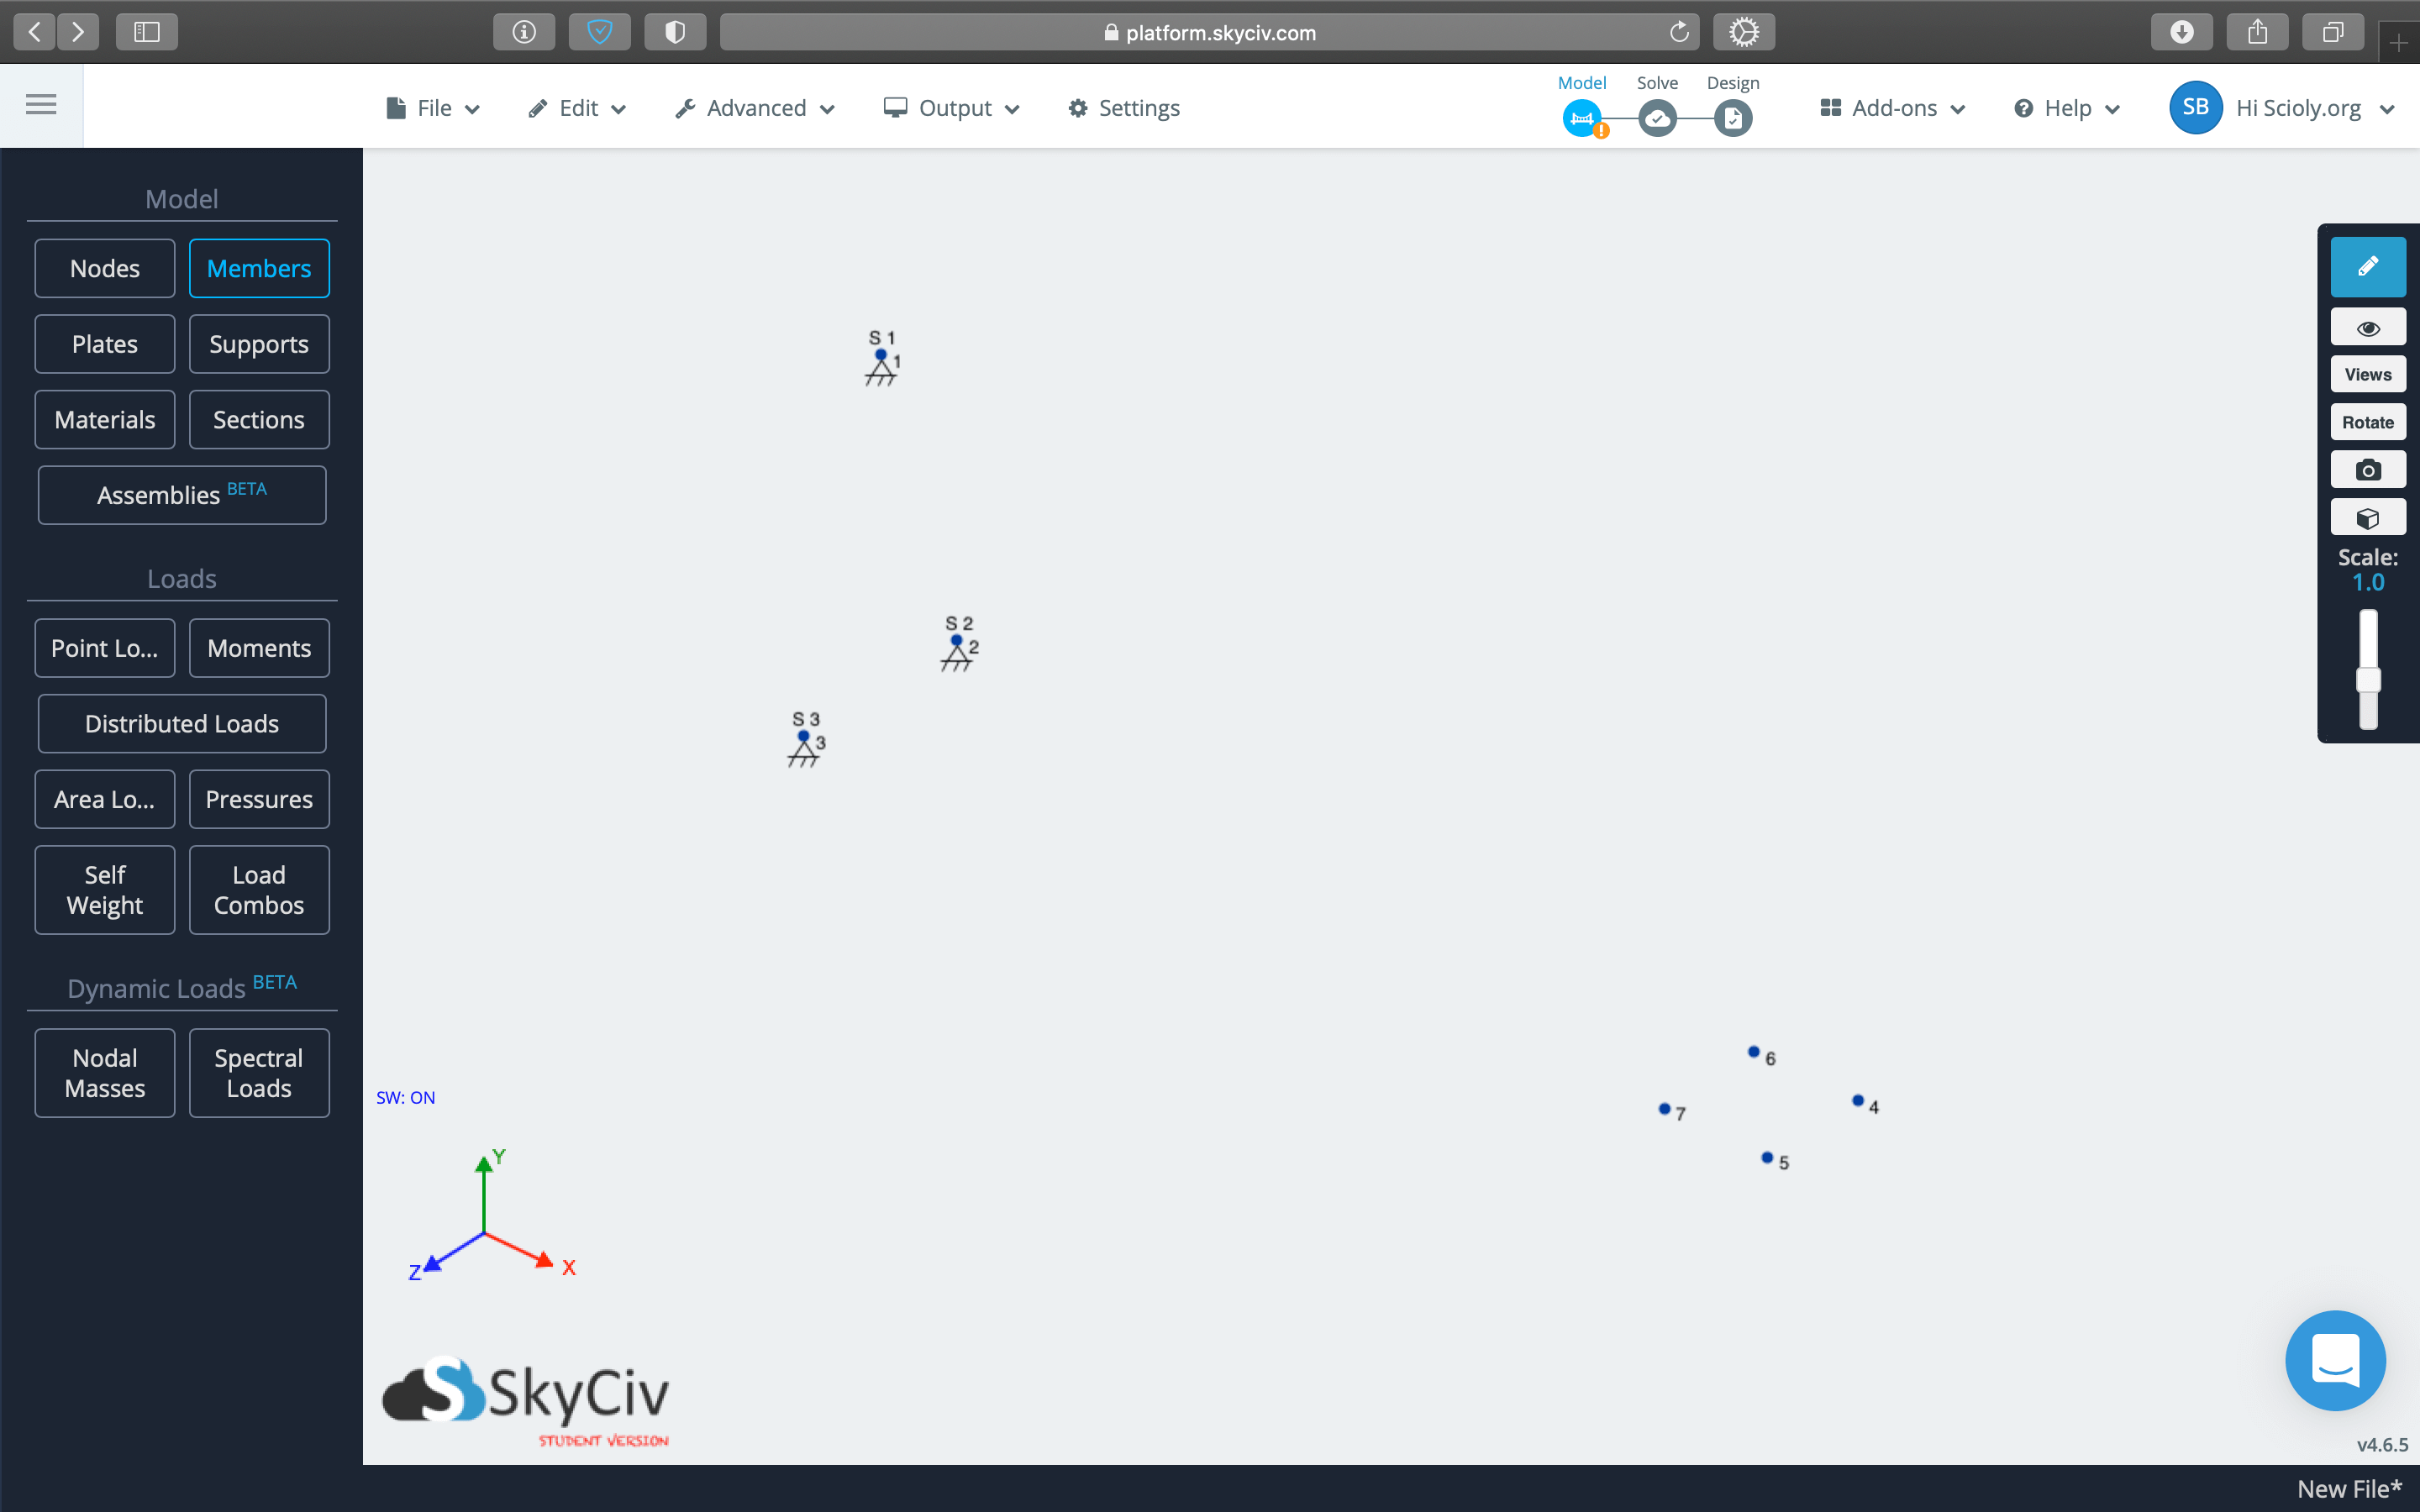Select node 5 in the canvas
This screenshot has width=2420, height=1512.
click(1767, 1158)
